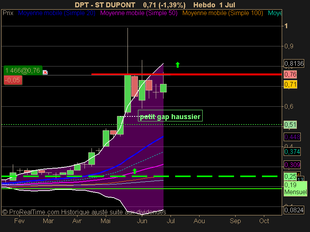Click the Fev label on time axis
Image resolution: width=310 pixels, height=232 pixels.
[19, 221]
